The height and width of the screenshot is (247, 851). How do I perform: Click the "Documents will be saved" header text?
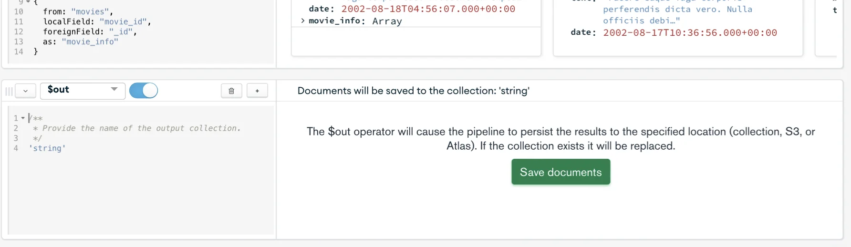(x=413, y=91)
